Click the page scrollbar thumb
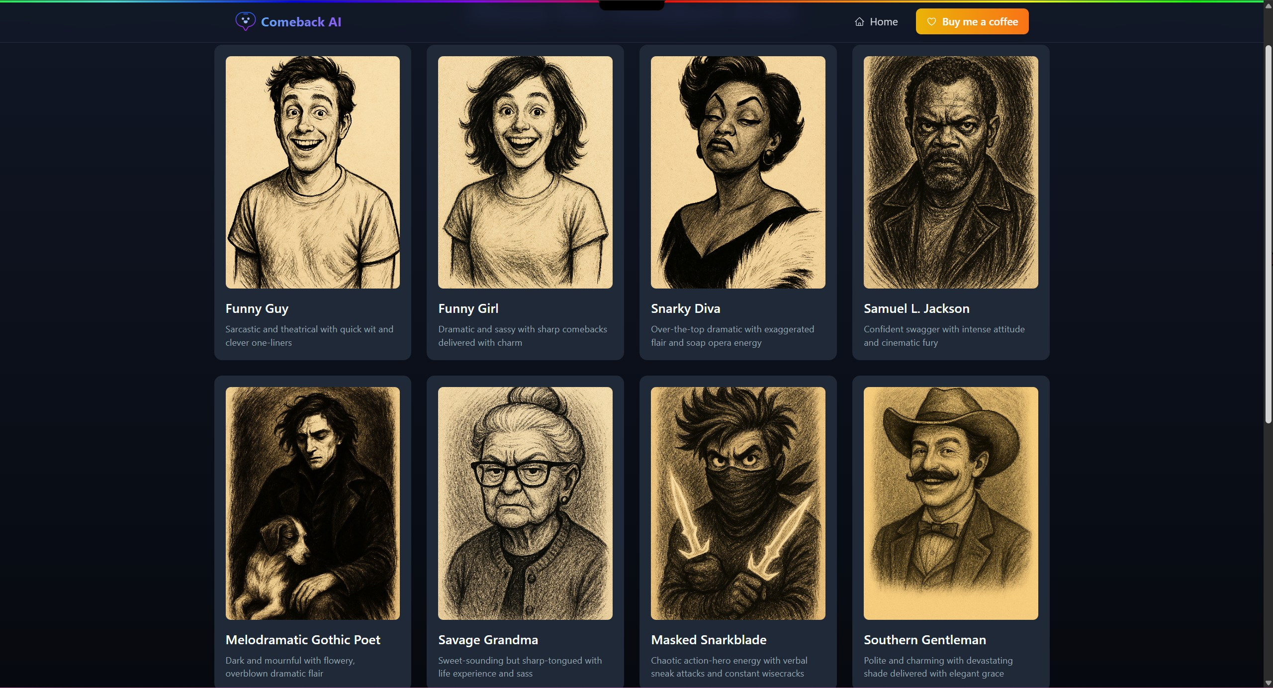Image resolution: width=1273 pixels, height=688 pixels. click(1268, 234)
